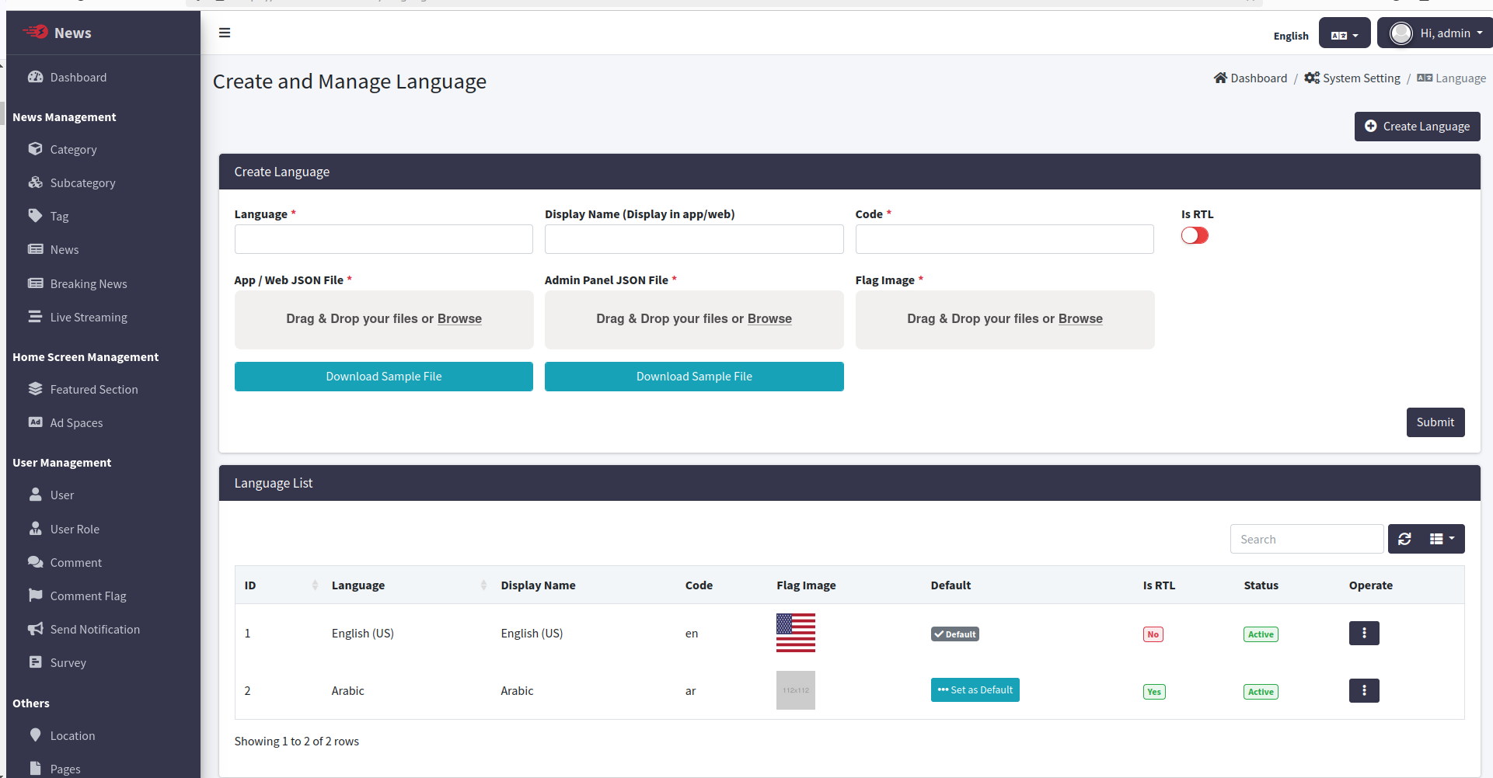Image resolution: width=1493 pixels, height=778 pixels.
Task: Click the Comment Flag icon in sidebar
Action: tap(36, 596)
